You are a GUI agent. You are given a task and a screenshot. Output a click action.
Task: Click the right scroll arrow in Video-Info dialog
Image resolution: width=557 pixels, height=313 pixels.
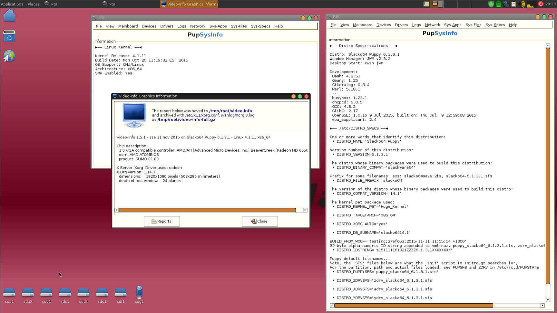pos(305,210)
